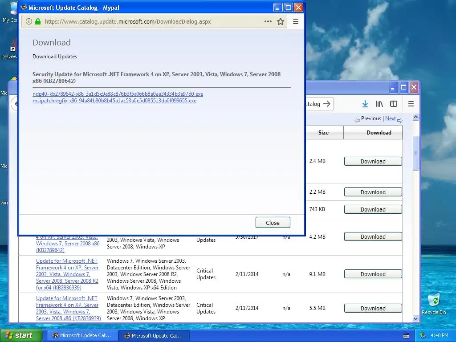
Task: Open the Server 2008 x86 (KB2836939) update link
Action: point(68,308)
